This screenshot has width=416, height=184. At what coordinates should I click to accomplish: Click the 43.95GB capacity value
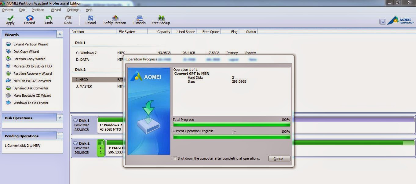pyautogui.click(x=164, y=53)
